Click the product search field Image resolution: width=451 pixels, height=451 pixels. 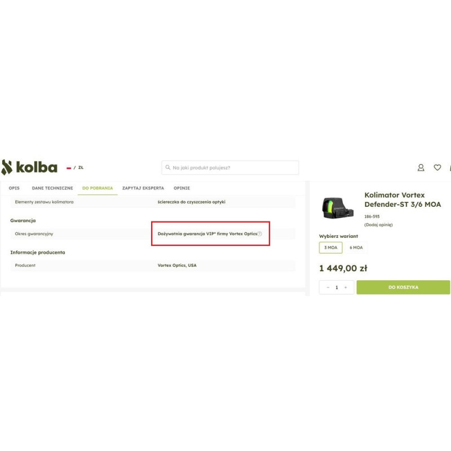tap(230, 167)
